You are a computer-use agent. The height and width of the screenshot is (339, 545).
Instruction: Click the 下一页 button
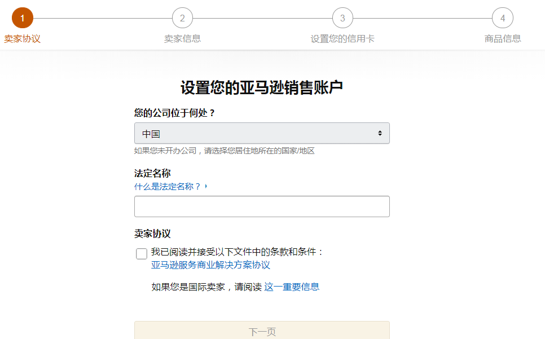(x=262, y=331)
